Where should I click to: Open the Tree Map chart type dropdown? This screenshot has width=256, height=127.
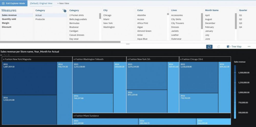(234, 47)
